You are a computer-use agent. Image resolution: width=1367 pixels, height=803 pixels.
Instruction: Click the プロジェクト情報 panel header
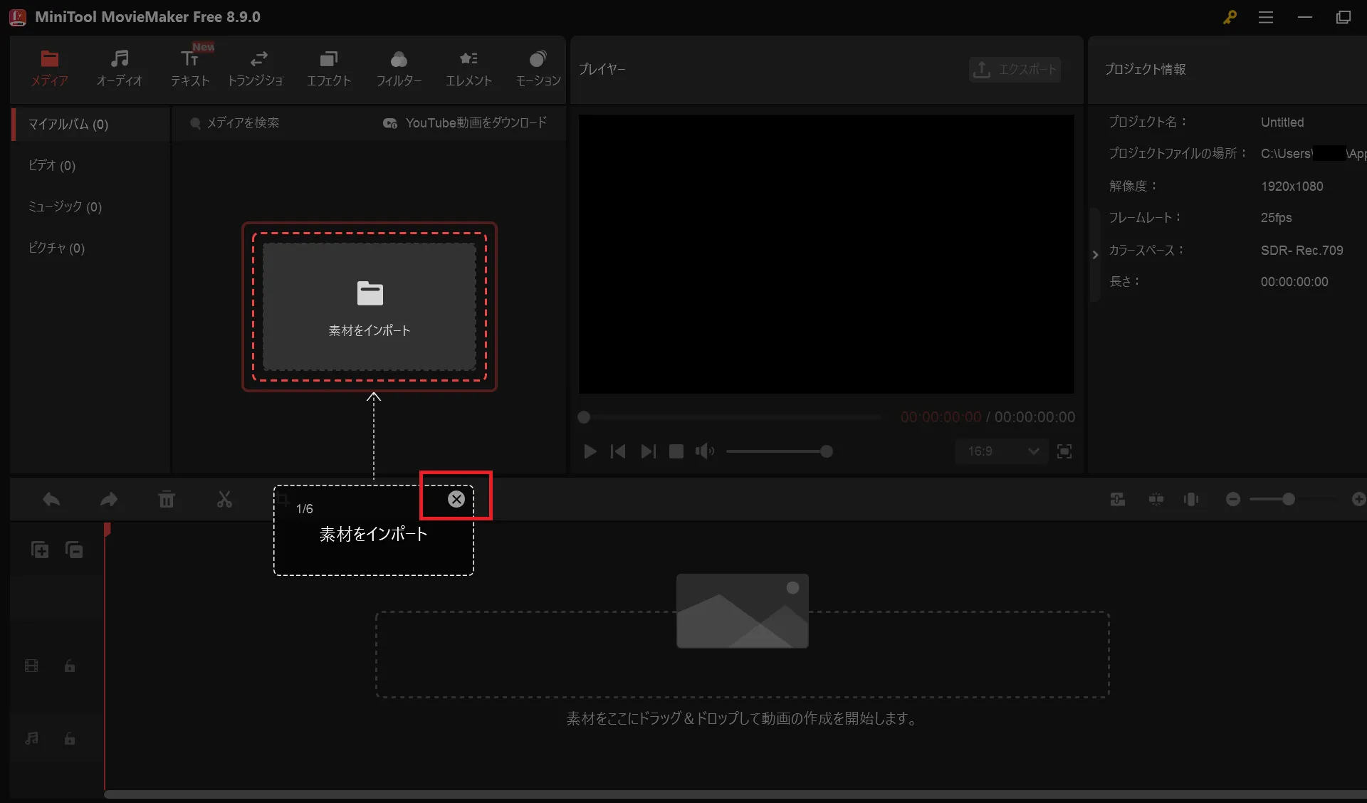(1145, 69)
